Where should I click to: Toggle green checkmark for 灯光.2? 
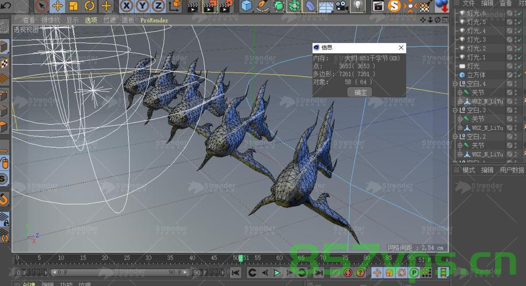click(x=519, y=48)
